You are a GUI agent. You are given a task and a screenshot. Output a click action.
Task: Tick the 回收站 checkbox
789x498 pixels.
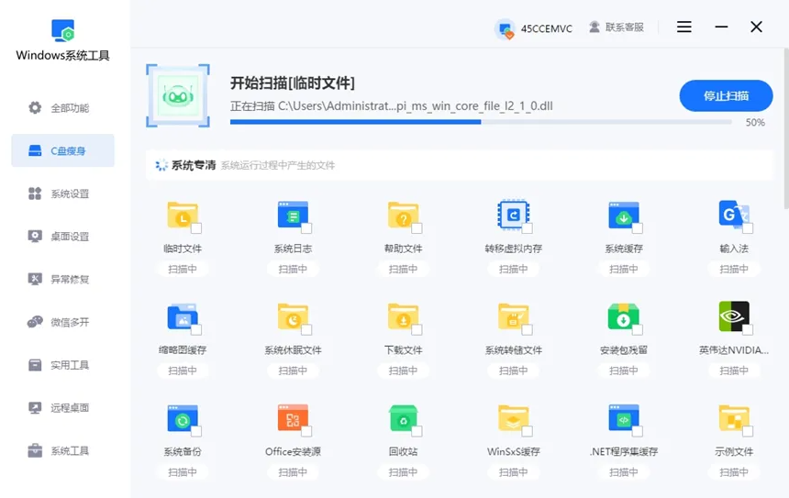[417, 432]
